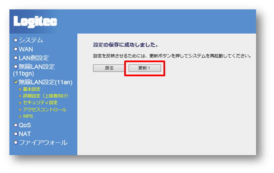Click the 戻る button
Image resolution: width=274 pixels, height=173 pixels.
click(x=109, y=68)
